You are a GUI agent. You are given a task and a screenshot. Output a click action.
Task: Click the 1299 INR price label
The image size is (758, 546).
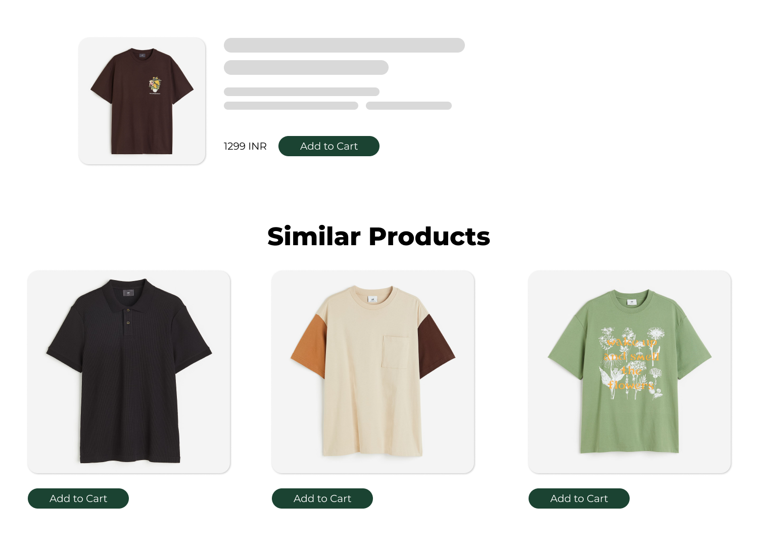pyautogui.click(x=245, y=146)
